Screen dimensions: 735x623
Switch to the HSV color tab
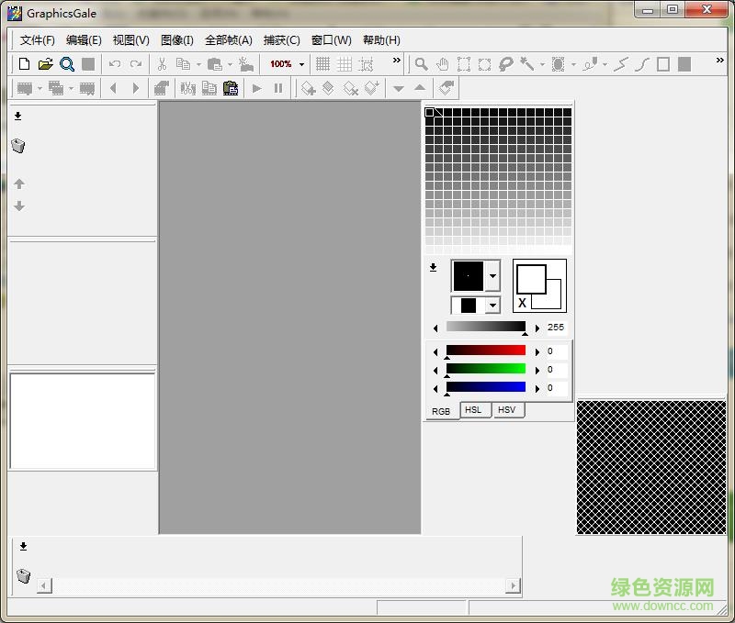[506, 410]
